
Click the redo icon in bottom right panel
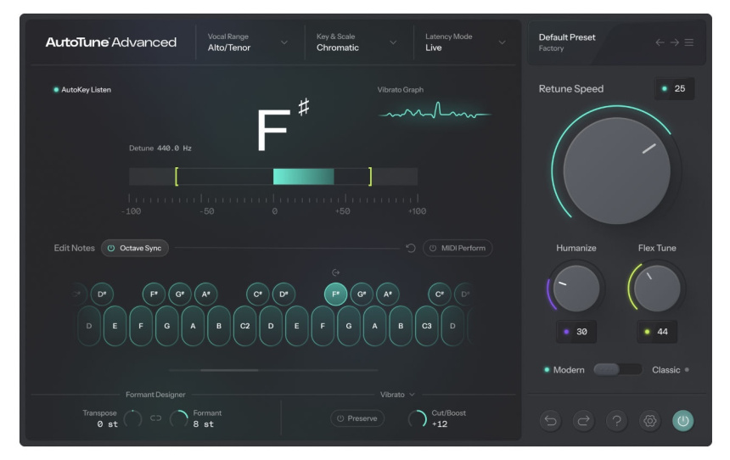pos(584,421)
